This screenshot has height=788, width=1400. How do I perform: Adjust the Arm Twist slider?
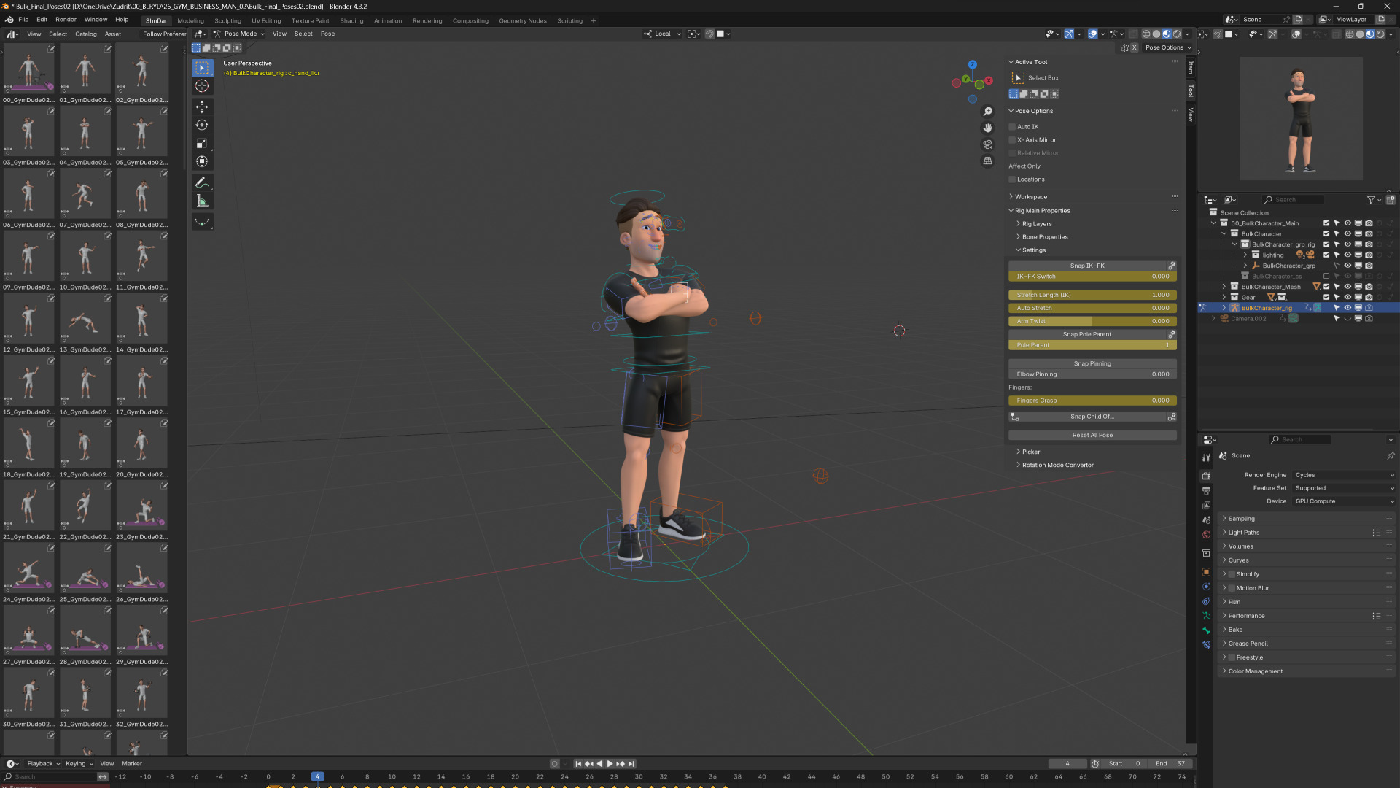[x=1092, y=321]
